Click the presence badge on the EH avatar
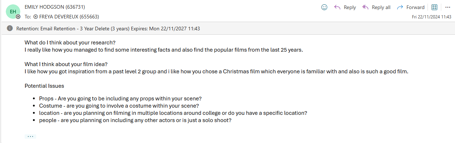 (18, 17)
